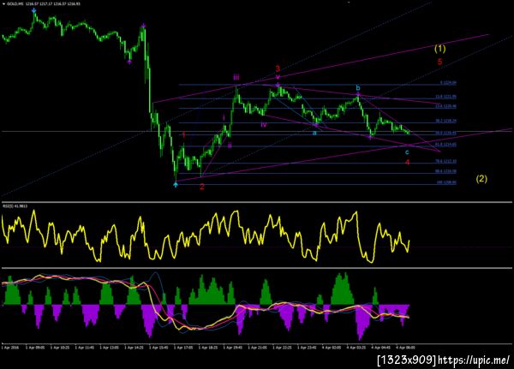Click the 1 Apr 09:05 time label
The width and height of the screenshot is (514, 369).
35,348
